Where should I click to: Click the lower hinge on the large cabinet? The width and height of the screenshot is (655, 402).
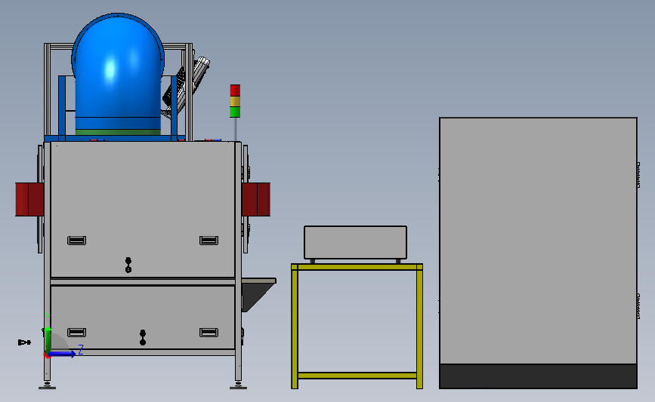pyautogui.click(x=638, y=306)
